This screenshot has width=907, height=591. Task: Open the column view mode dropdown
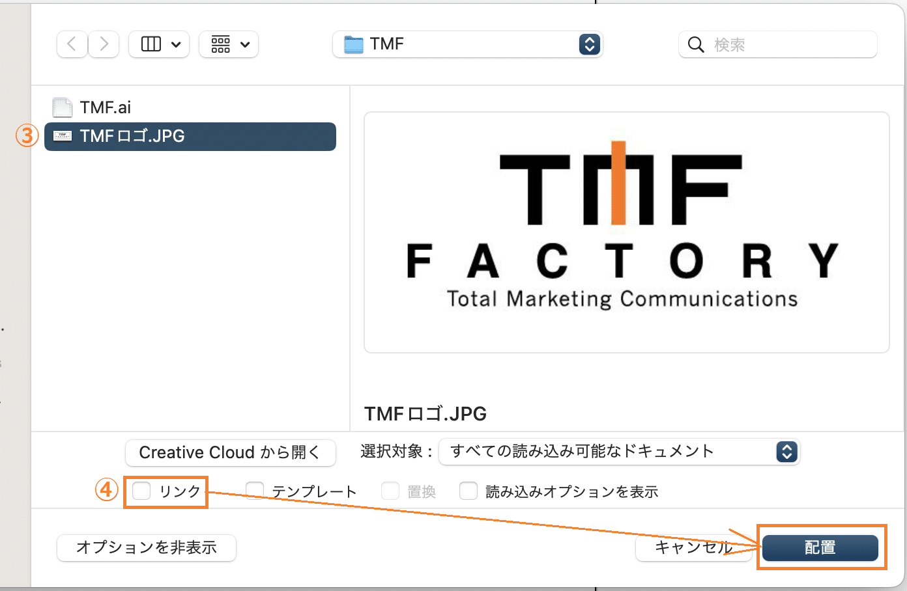[x=159, y=44]
